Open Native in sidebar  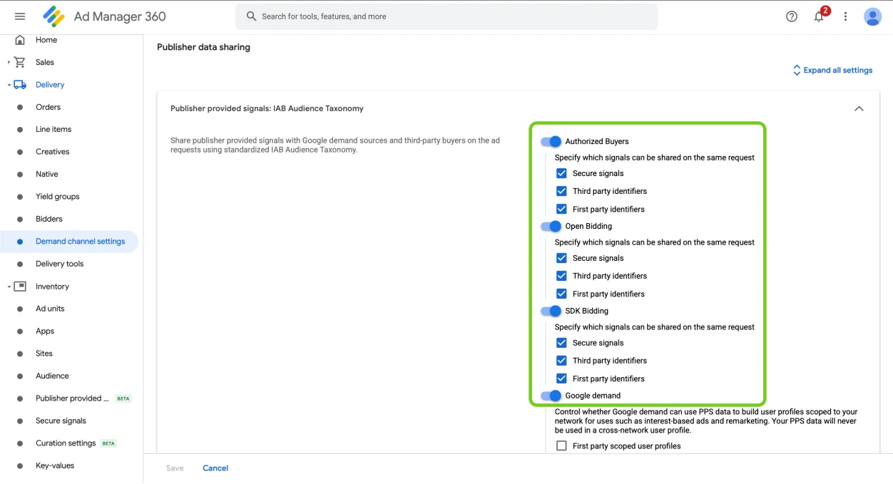(47, 175)
